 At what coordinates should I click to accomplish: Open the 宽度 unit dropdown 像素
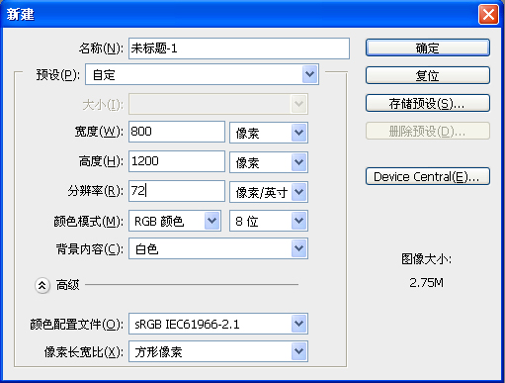point(269,133)
